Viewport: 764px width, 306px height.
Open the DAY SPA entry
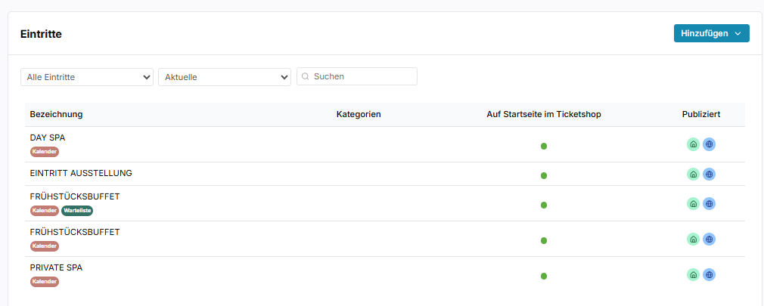[x=48, y=138]
